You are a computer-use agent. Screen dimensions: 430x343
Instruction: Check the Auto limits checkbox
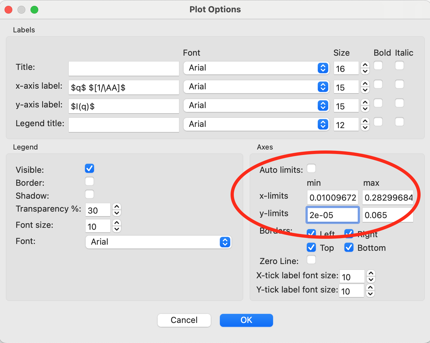(311, 169)
